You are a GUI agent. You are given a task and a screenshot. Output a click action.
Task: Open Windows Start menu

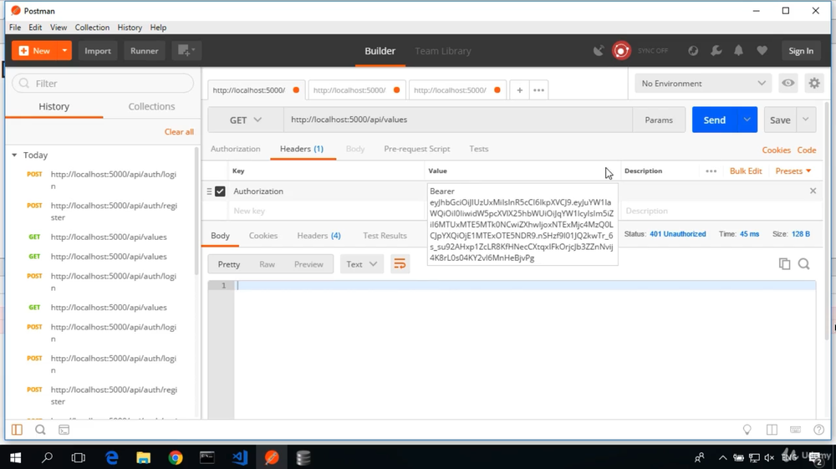15,457
